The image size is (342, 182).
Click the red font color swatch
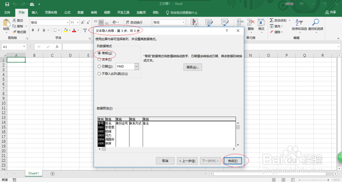(x=74, y=30)
